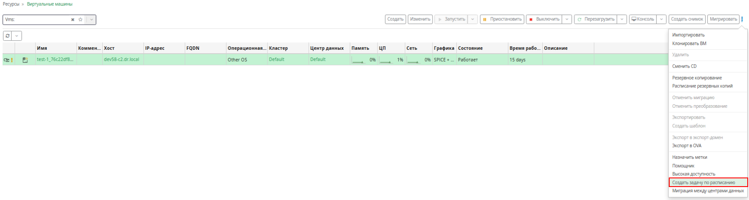Expand the Выключить dropdown arrow
Viewport: 749px width, 200px height.
[x=567, y=19]
